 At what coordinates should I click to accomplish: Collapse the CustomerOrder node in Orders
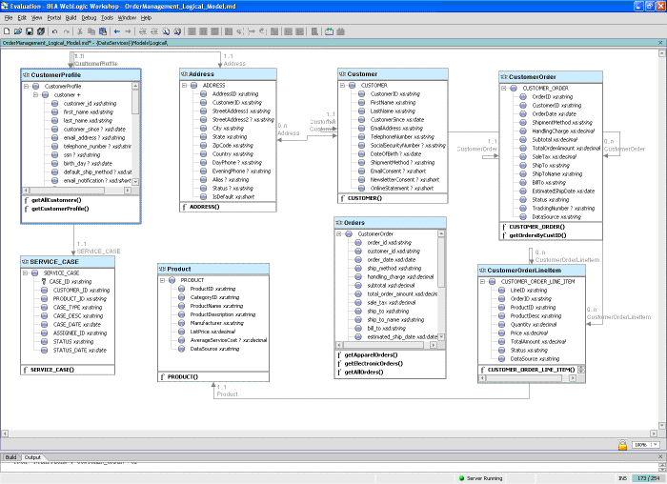[x=339, y=234]
